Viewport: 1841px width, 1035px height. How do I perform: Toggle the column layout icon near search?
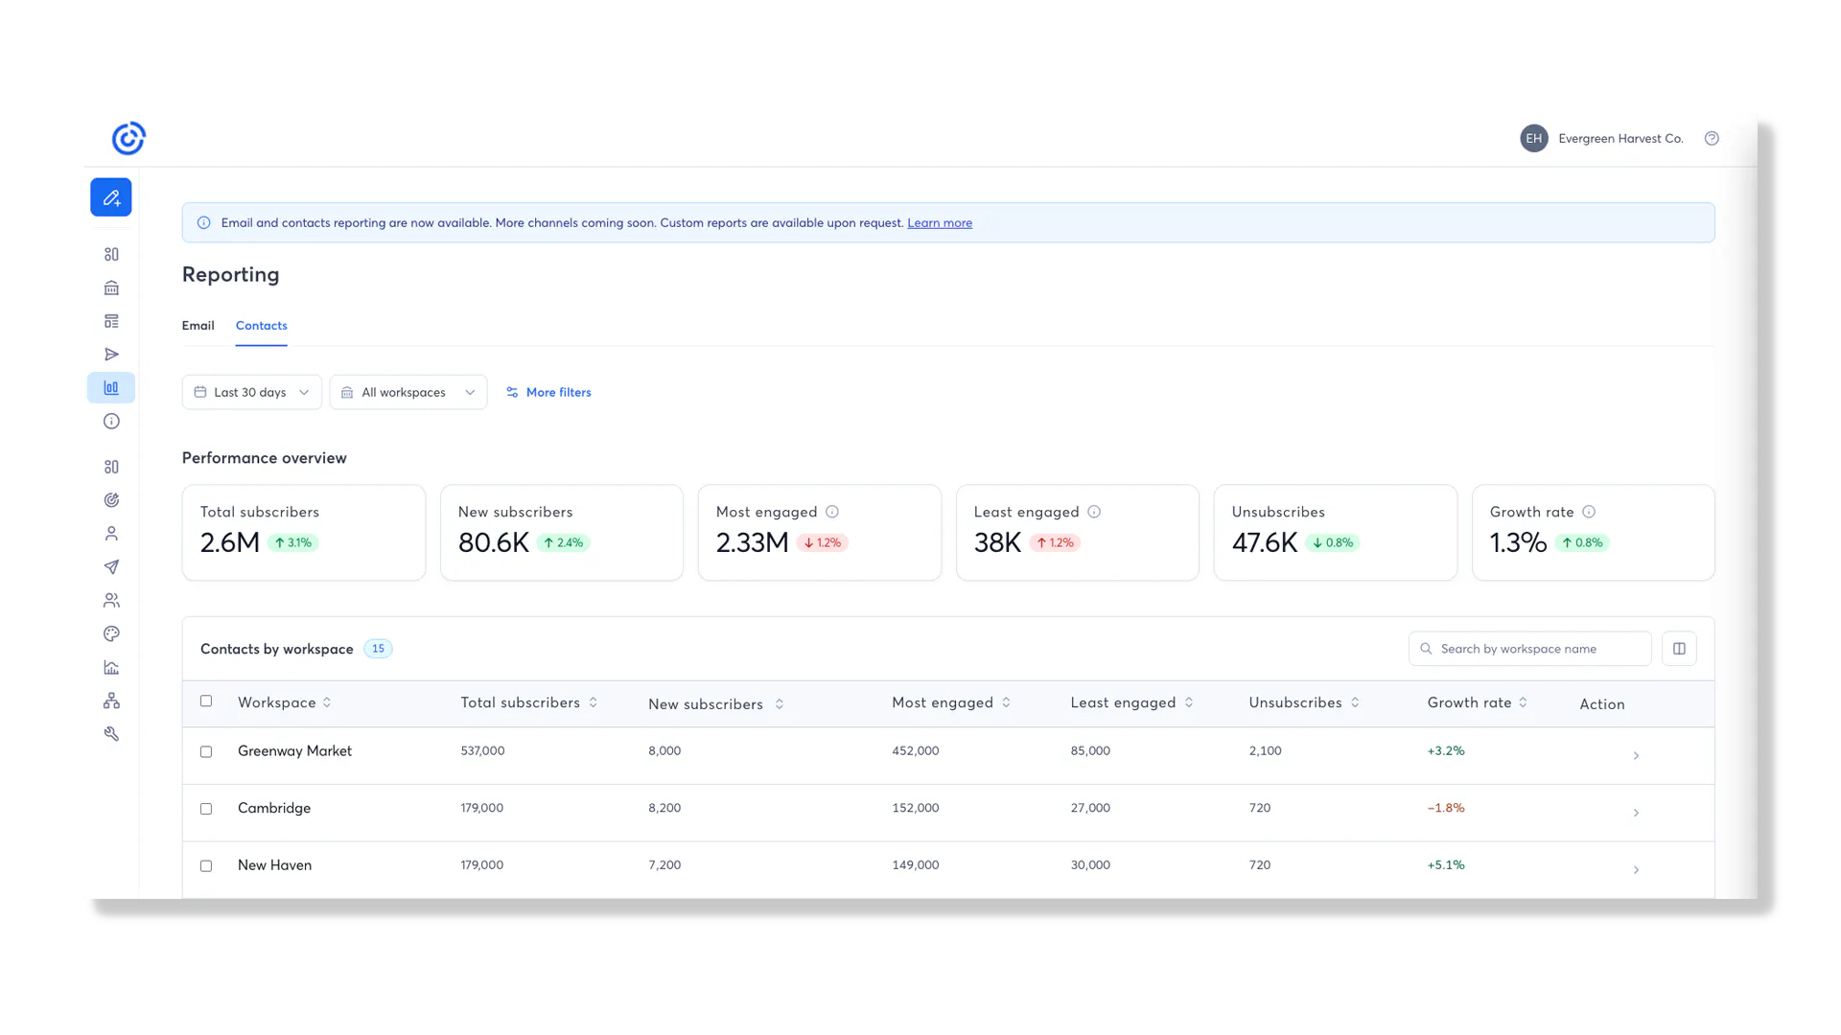pyautogui.click(x=1679, y=649)
